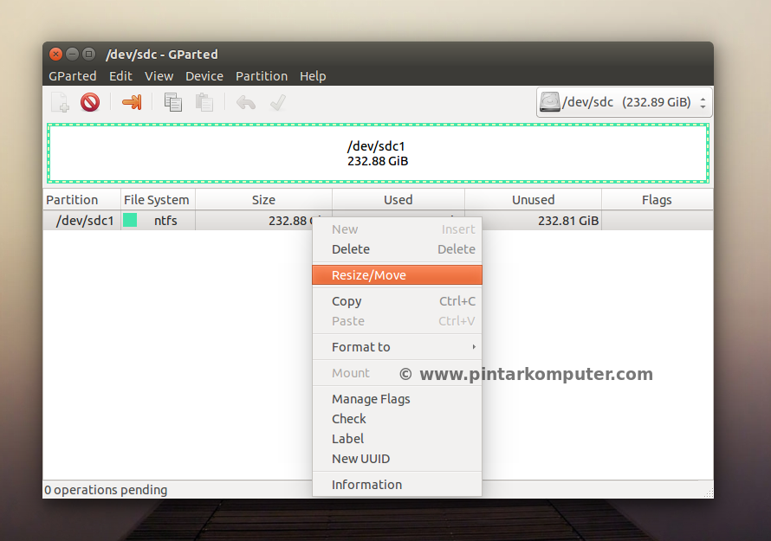
Task: Click the 0 operations pending status text
Action: pyautogui.click(x=106, y=490)
